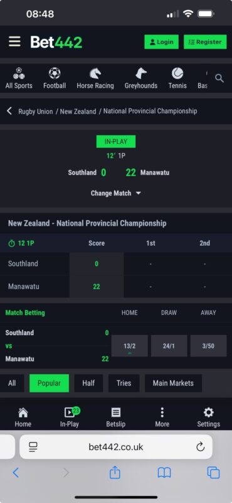Expand the Change Match dropdown
The image size is (232, 503).
(x=116, y=193)
